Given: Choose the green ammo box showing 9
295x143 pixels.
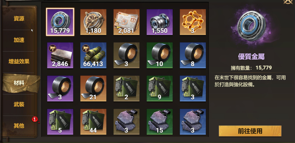Looking at the screenshot, I should [x=159, y=88].
